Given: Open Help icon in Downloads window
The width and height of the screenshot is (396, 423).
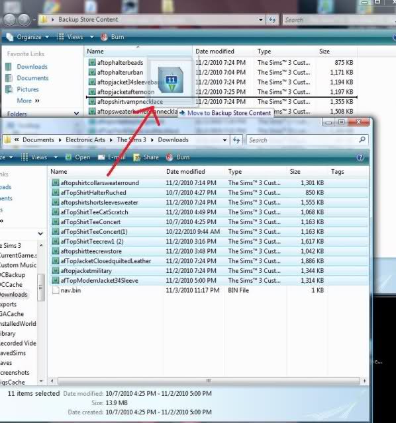Looking at the screenshot, I should coord(360,157).
